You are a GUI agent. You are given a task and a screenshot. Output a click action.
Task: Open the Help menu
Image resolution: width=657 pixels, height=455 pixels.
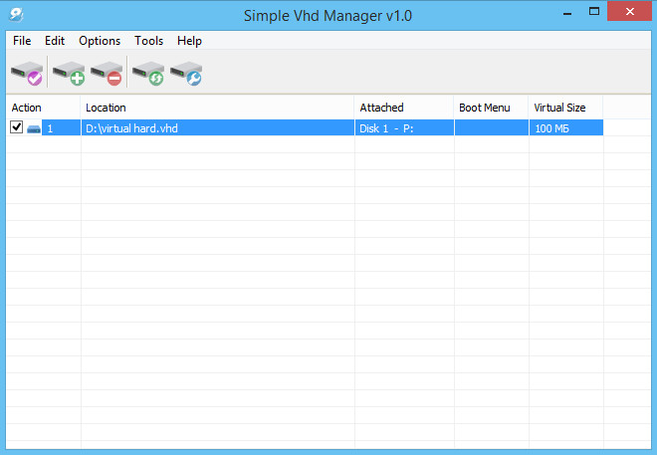point(189,41)
